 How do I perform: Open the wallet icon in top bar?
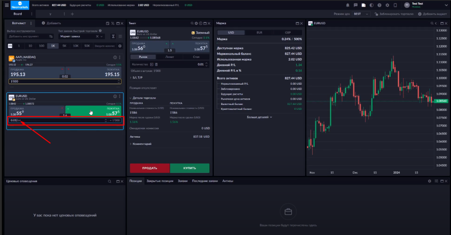pos(363,5)
